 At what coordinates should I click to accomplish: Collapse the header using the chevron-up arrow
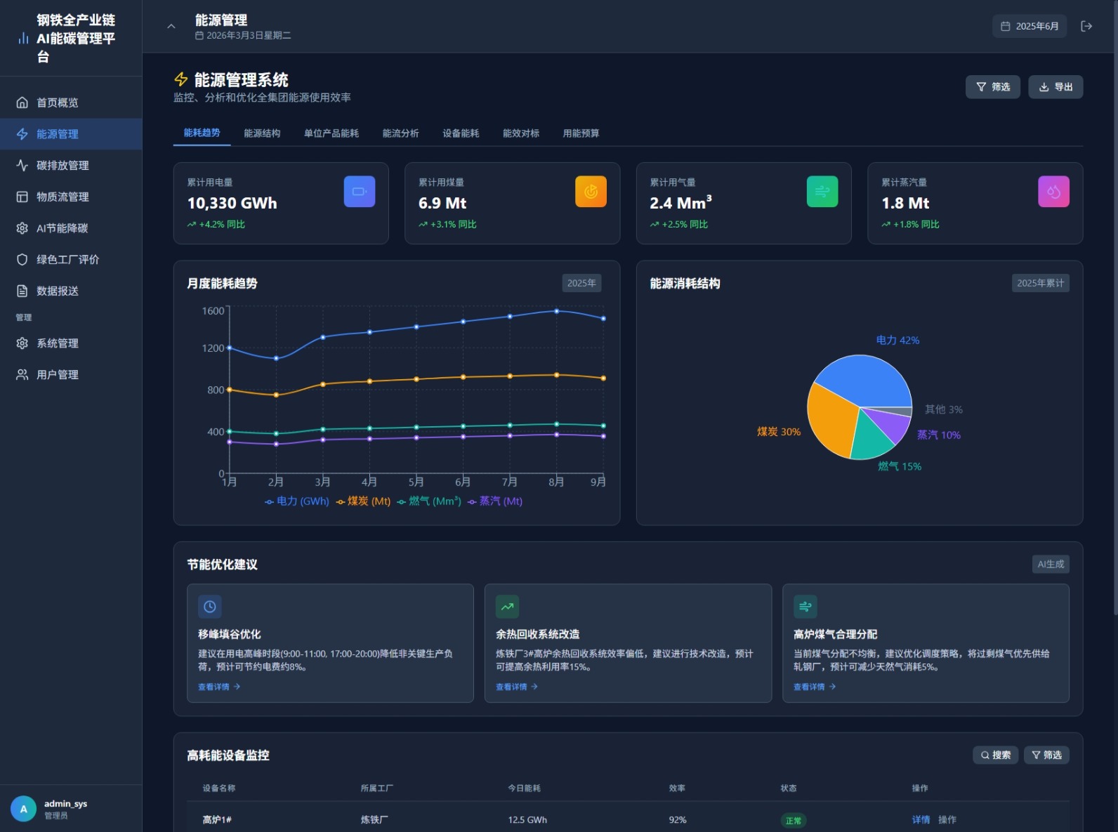click(171, 26)
